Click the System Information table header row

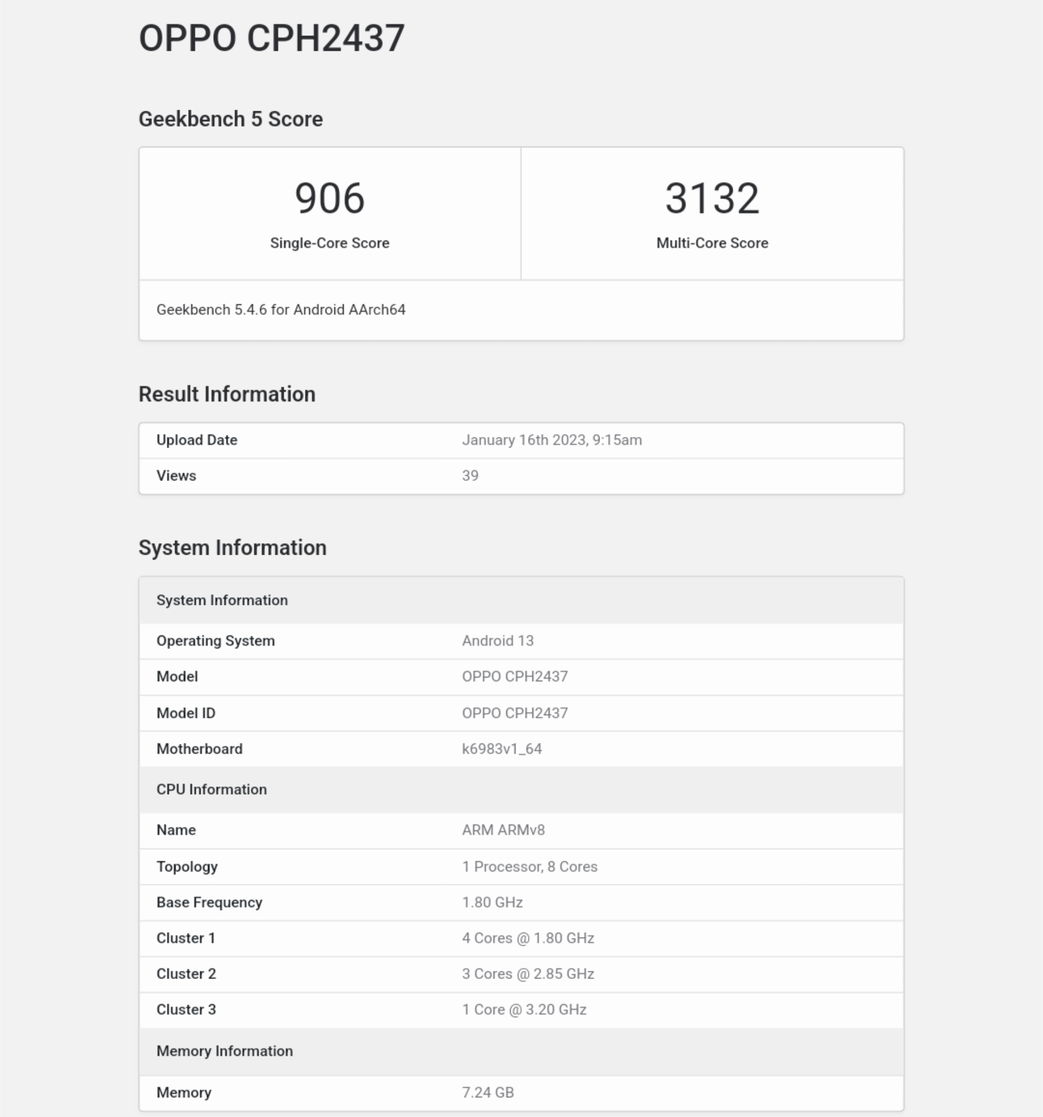click(x=521, y=600)
